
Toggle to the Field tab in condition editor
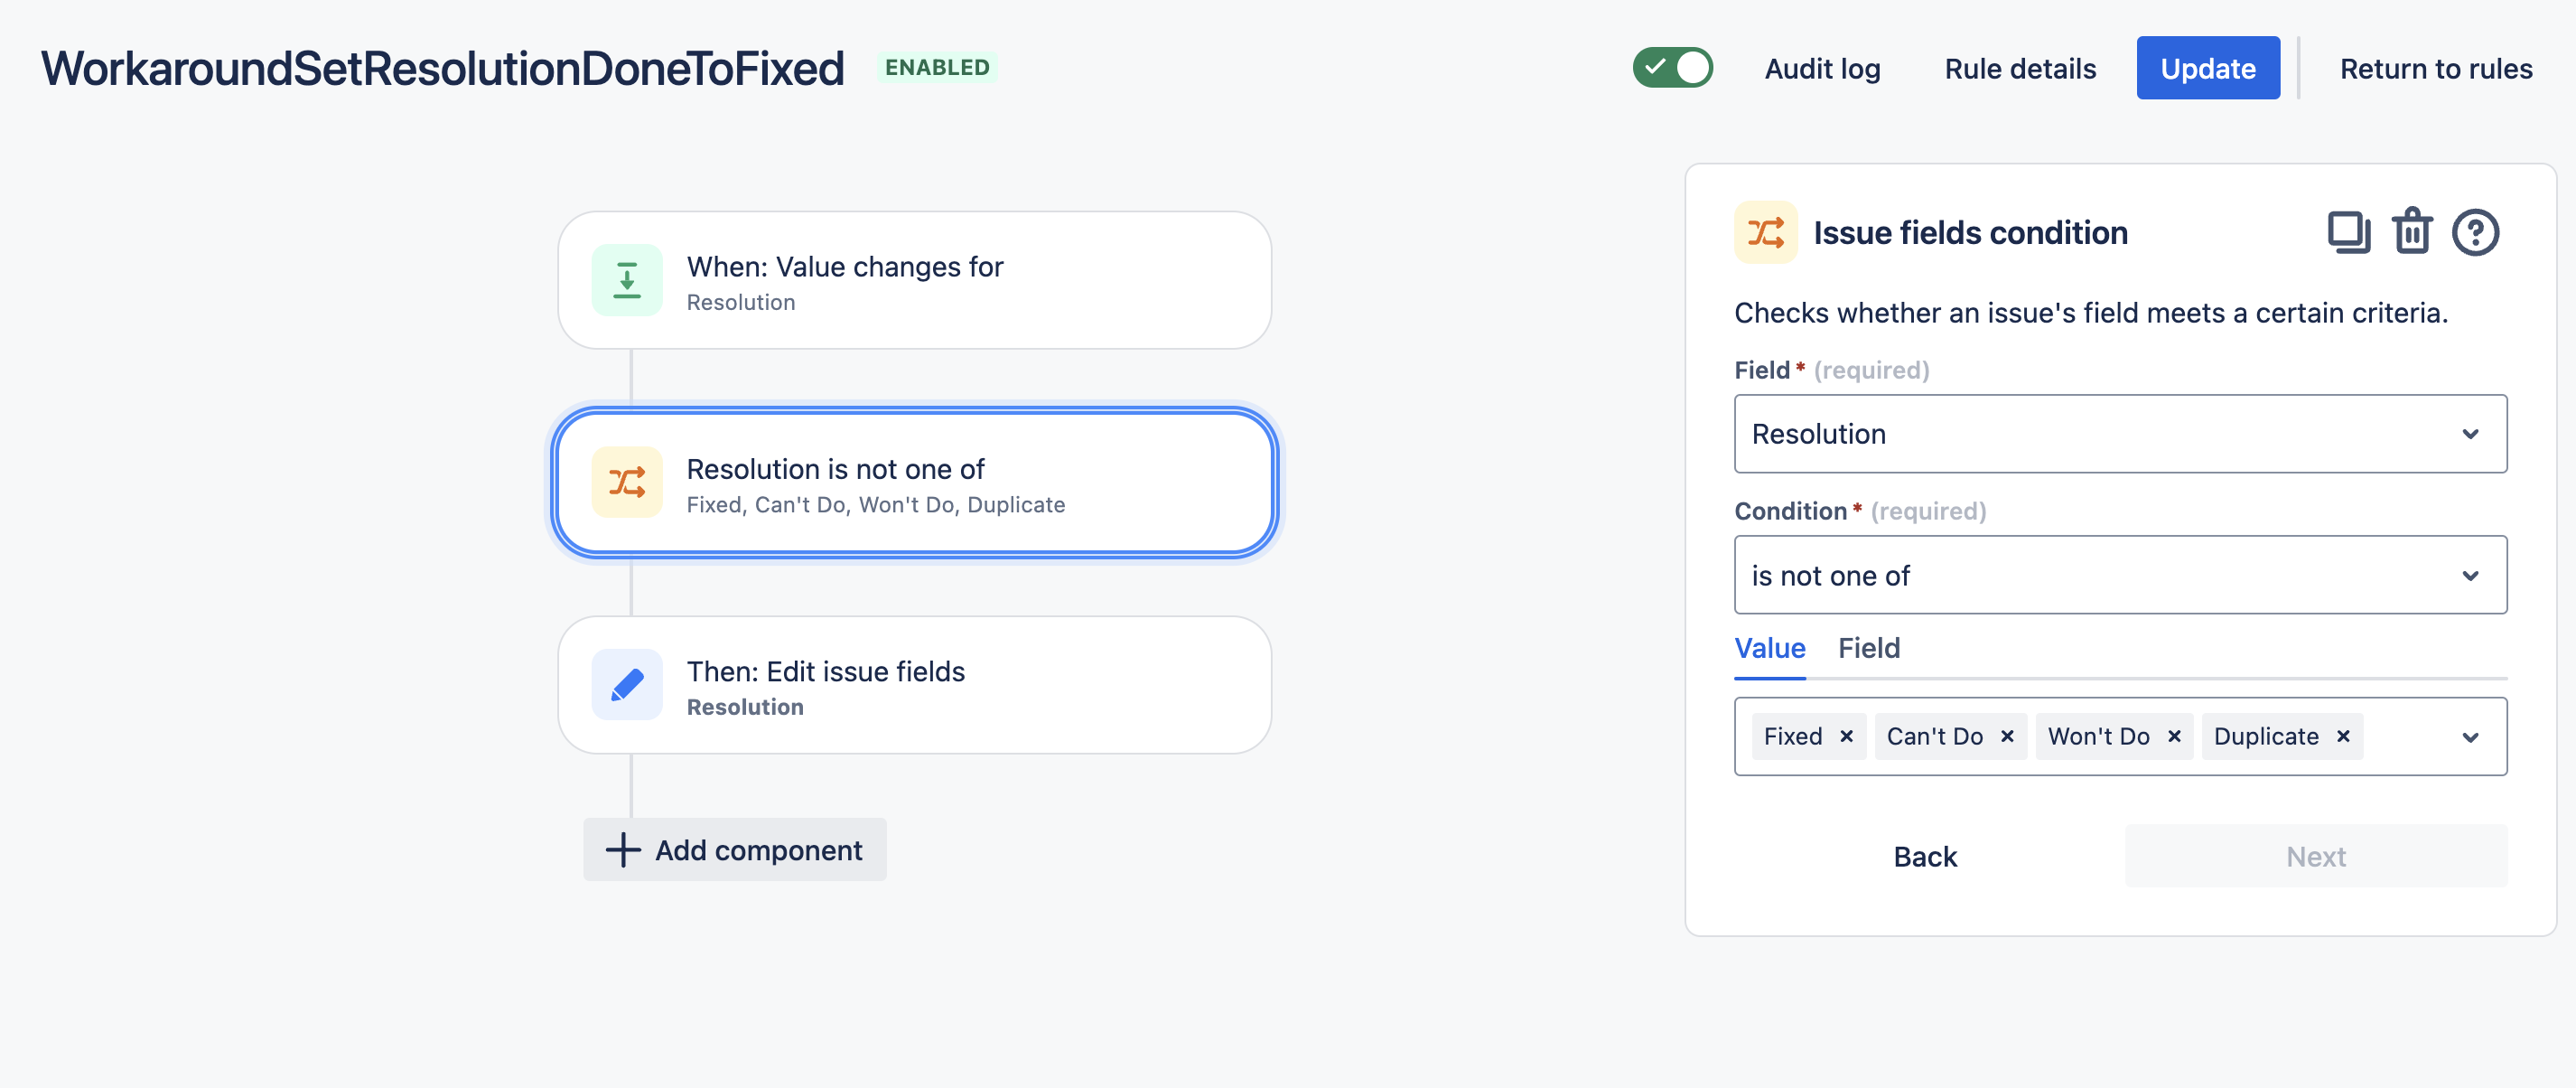click(x=1868, y=648)
